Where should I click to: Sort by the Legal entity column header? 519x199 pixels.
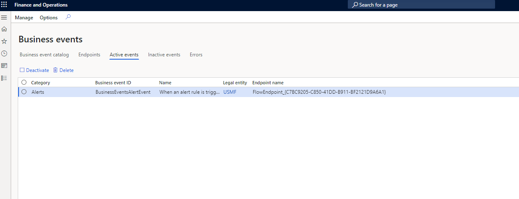(x=235, y=83)
